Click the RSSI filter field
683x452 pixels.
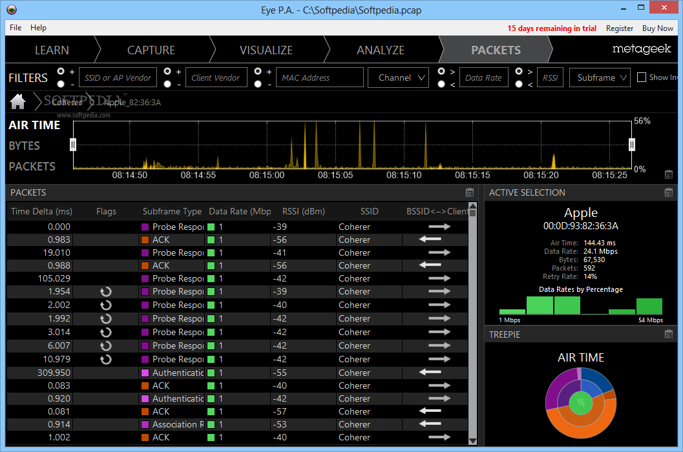(550, 77)
